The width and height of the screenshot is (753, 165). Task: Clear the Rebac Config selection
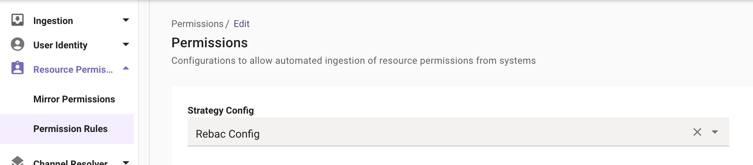point(697,132)
